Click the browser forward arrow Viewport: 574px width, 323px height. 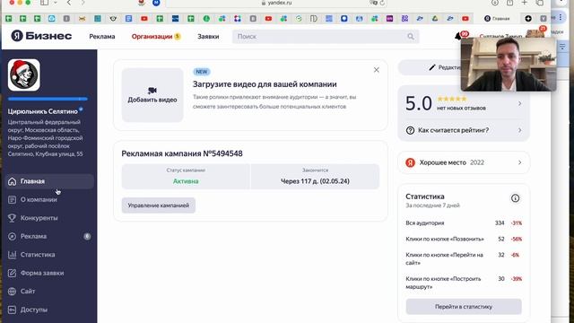click(83, 3)
